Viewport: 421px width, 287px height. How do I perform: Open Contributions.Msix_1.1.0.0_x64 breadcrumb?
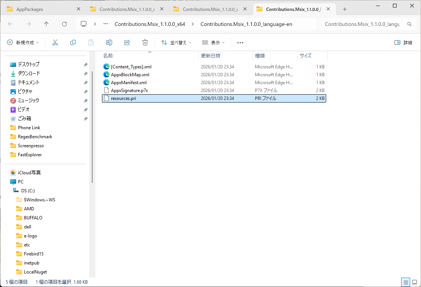[150, 24]
